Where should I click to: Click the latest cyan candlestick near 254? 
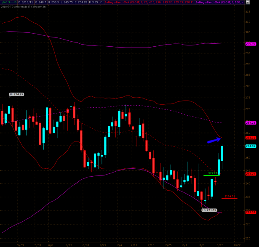click(222, 154)
